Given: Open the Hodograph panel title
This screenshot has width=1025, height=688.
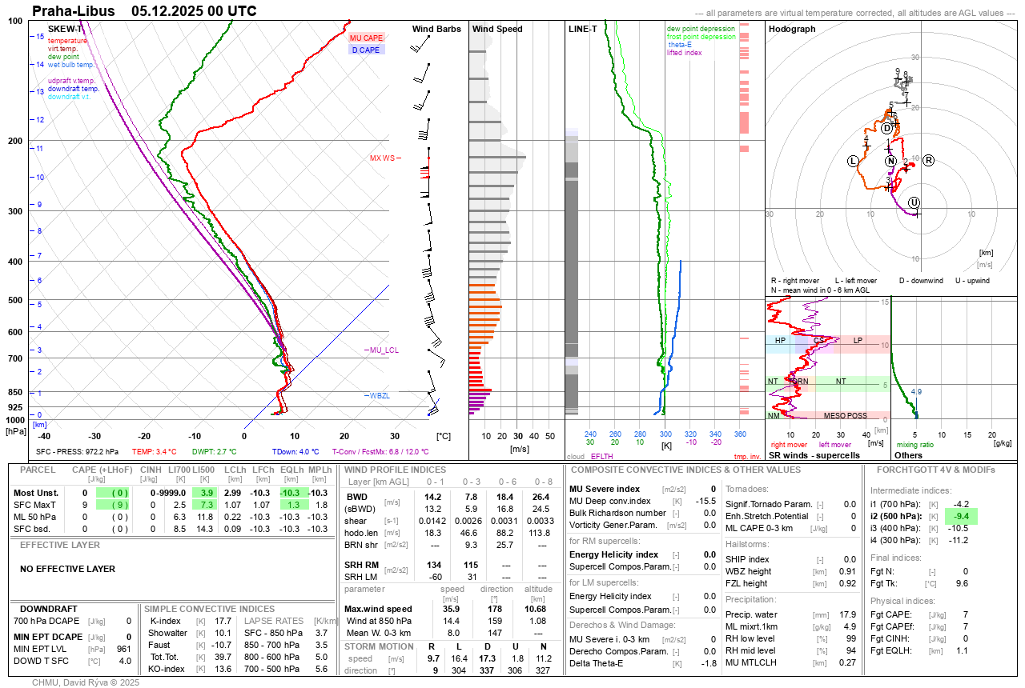Looking at the screenshot, I should click(x=792, y=29).
